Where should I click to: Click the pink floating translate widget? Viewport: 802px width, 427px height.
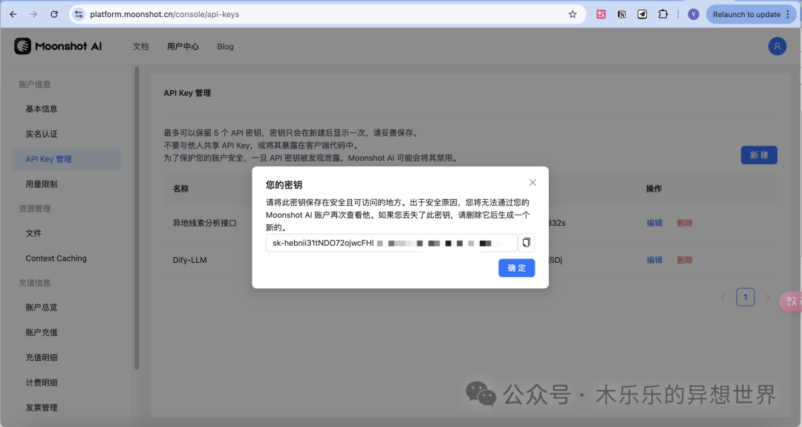[x=792, y=301]
